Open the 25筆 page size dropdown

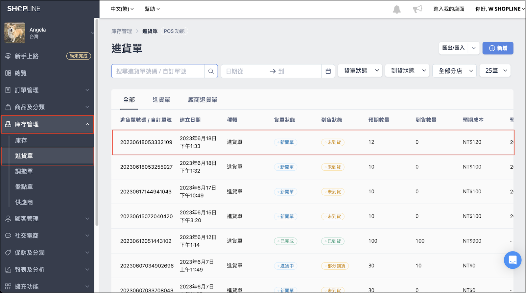pyautogui.click(x=495, y=71)
